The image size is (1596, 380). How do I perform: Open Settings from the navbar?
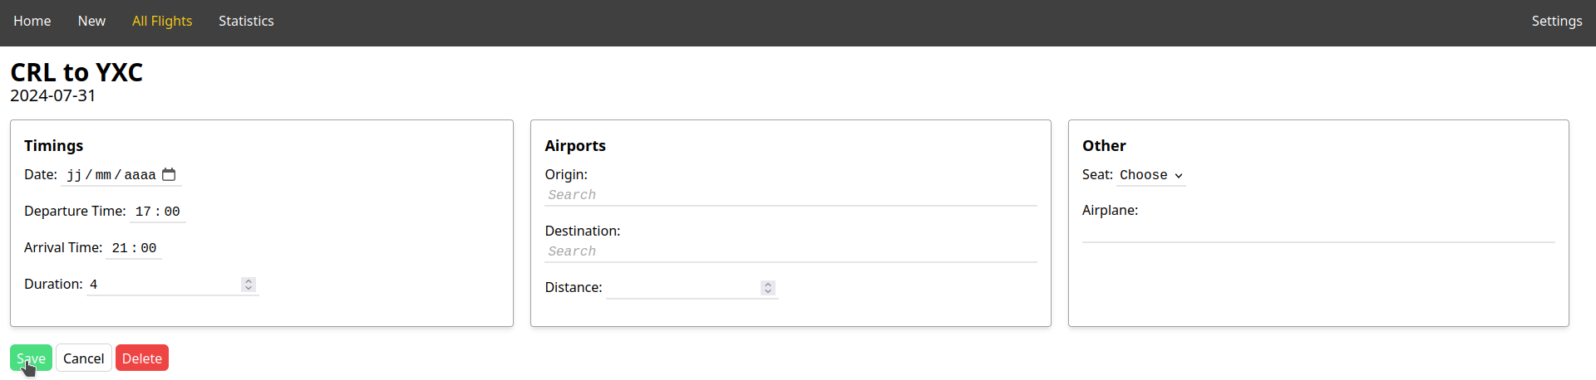1557,21
